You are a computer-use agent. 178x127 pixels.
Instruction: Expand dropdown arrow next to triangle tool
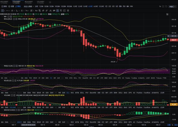click(19, 11)
